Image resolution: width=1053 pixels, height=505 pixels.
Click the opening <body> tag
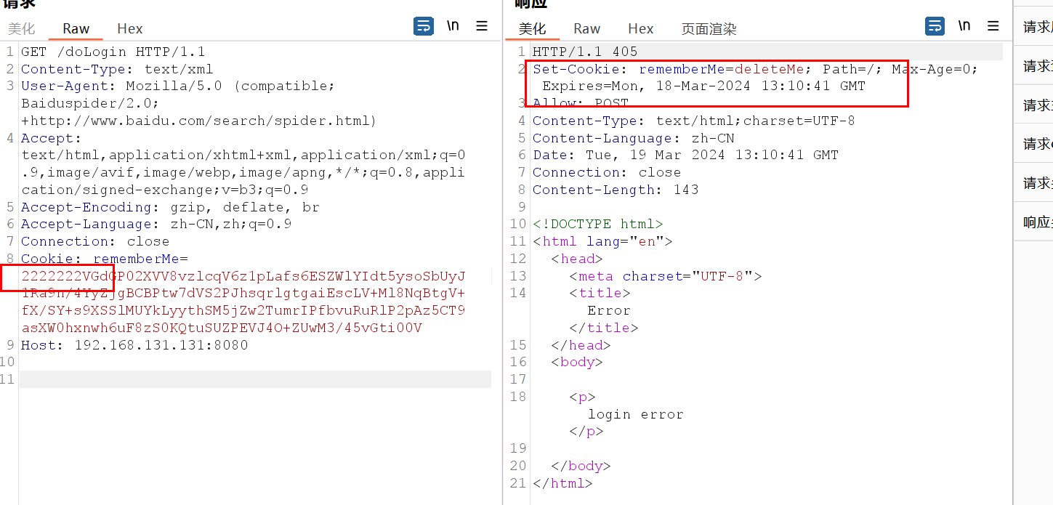(577, 363)
